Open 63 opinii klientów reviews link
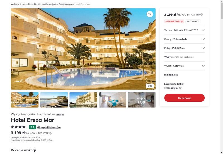 point(49,128)
